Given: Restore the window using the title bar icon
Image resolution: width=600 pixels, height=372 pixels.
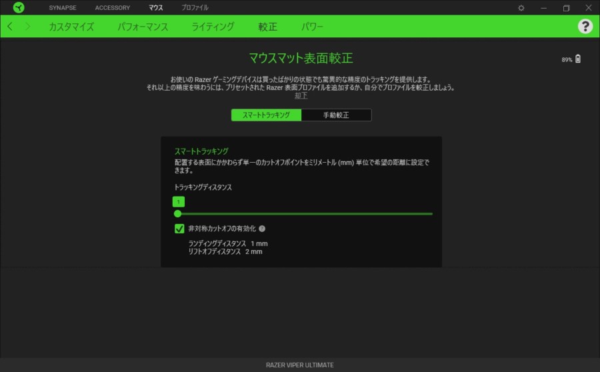Looking at the screenshot, I should pos(566,8).
